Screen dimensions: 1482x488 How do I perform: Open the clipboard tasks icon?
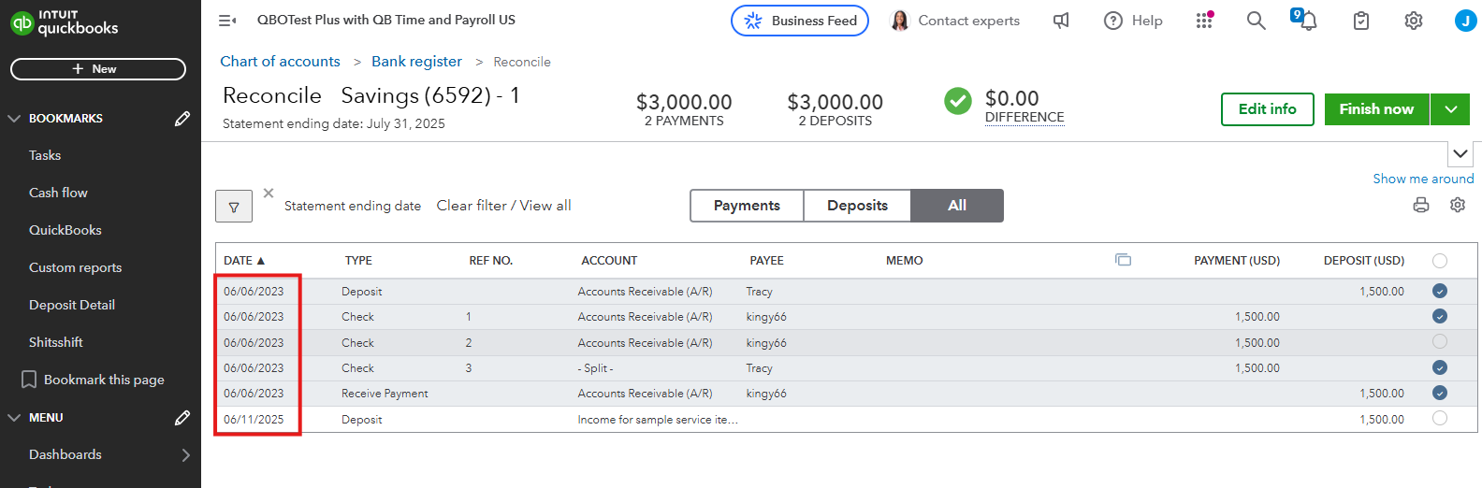click(x=1361, y=20)
